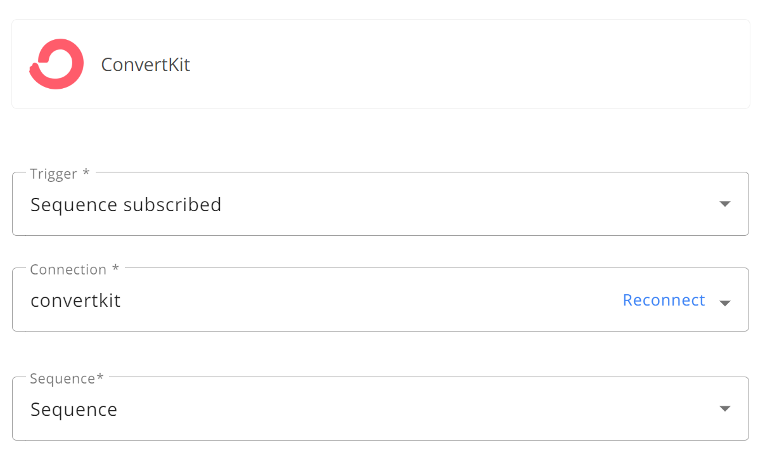Click the 'convertkit' connection value text

(x=75, y=300)
